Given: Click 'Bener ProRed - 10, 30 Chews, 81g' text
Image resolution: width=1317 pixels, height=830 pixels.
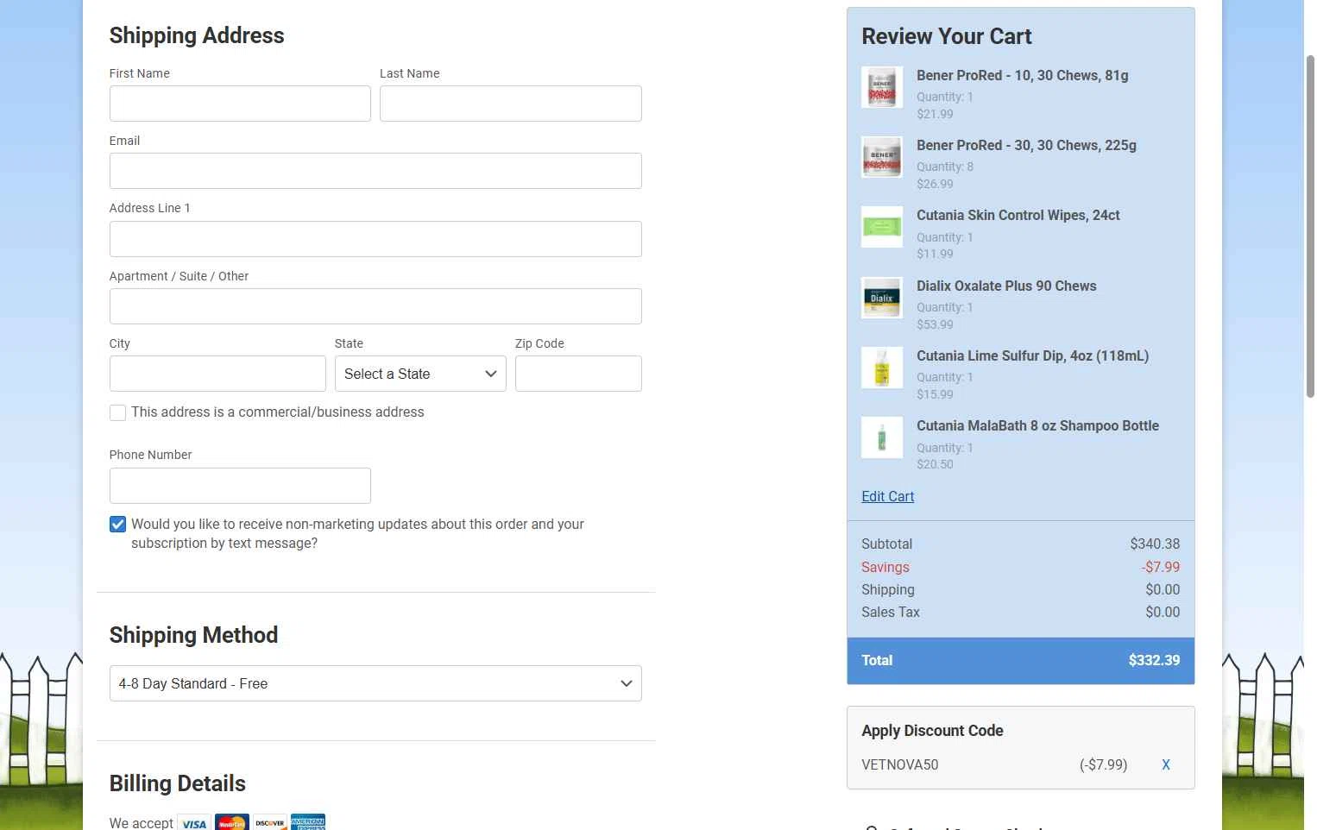Looking at the screenshot, I should point(1022,75).
